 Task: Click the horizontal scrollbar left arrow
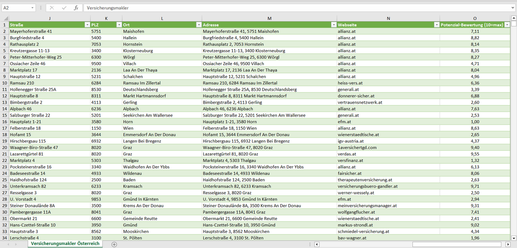[x=317, y=244]
